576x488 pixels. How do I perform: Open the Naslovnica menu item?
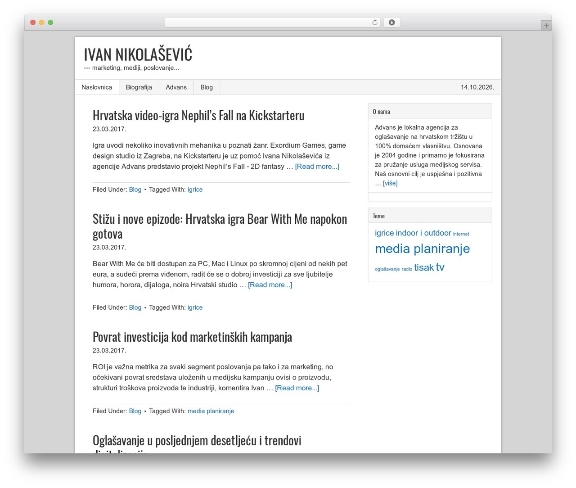click(97, 87)
